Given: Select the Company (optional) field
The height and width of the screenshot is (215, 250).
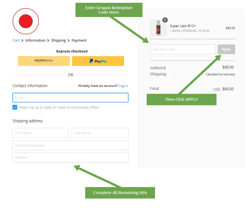Looking at the screenshot, I should pos(70,145).
